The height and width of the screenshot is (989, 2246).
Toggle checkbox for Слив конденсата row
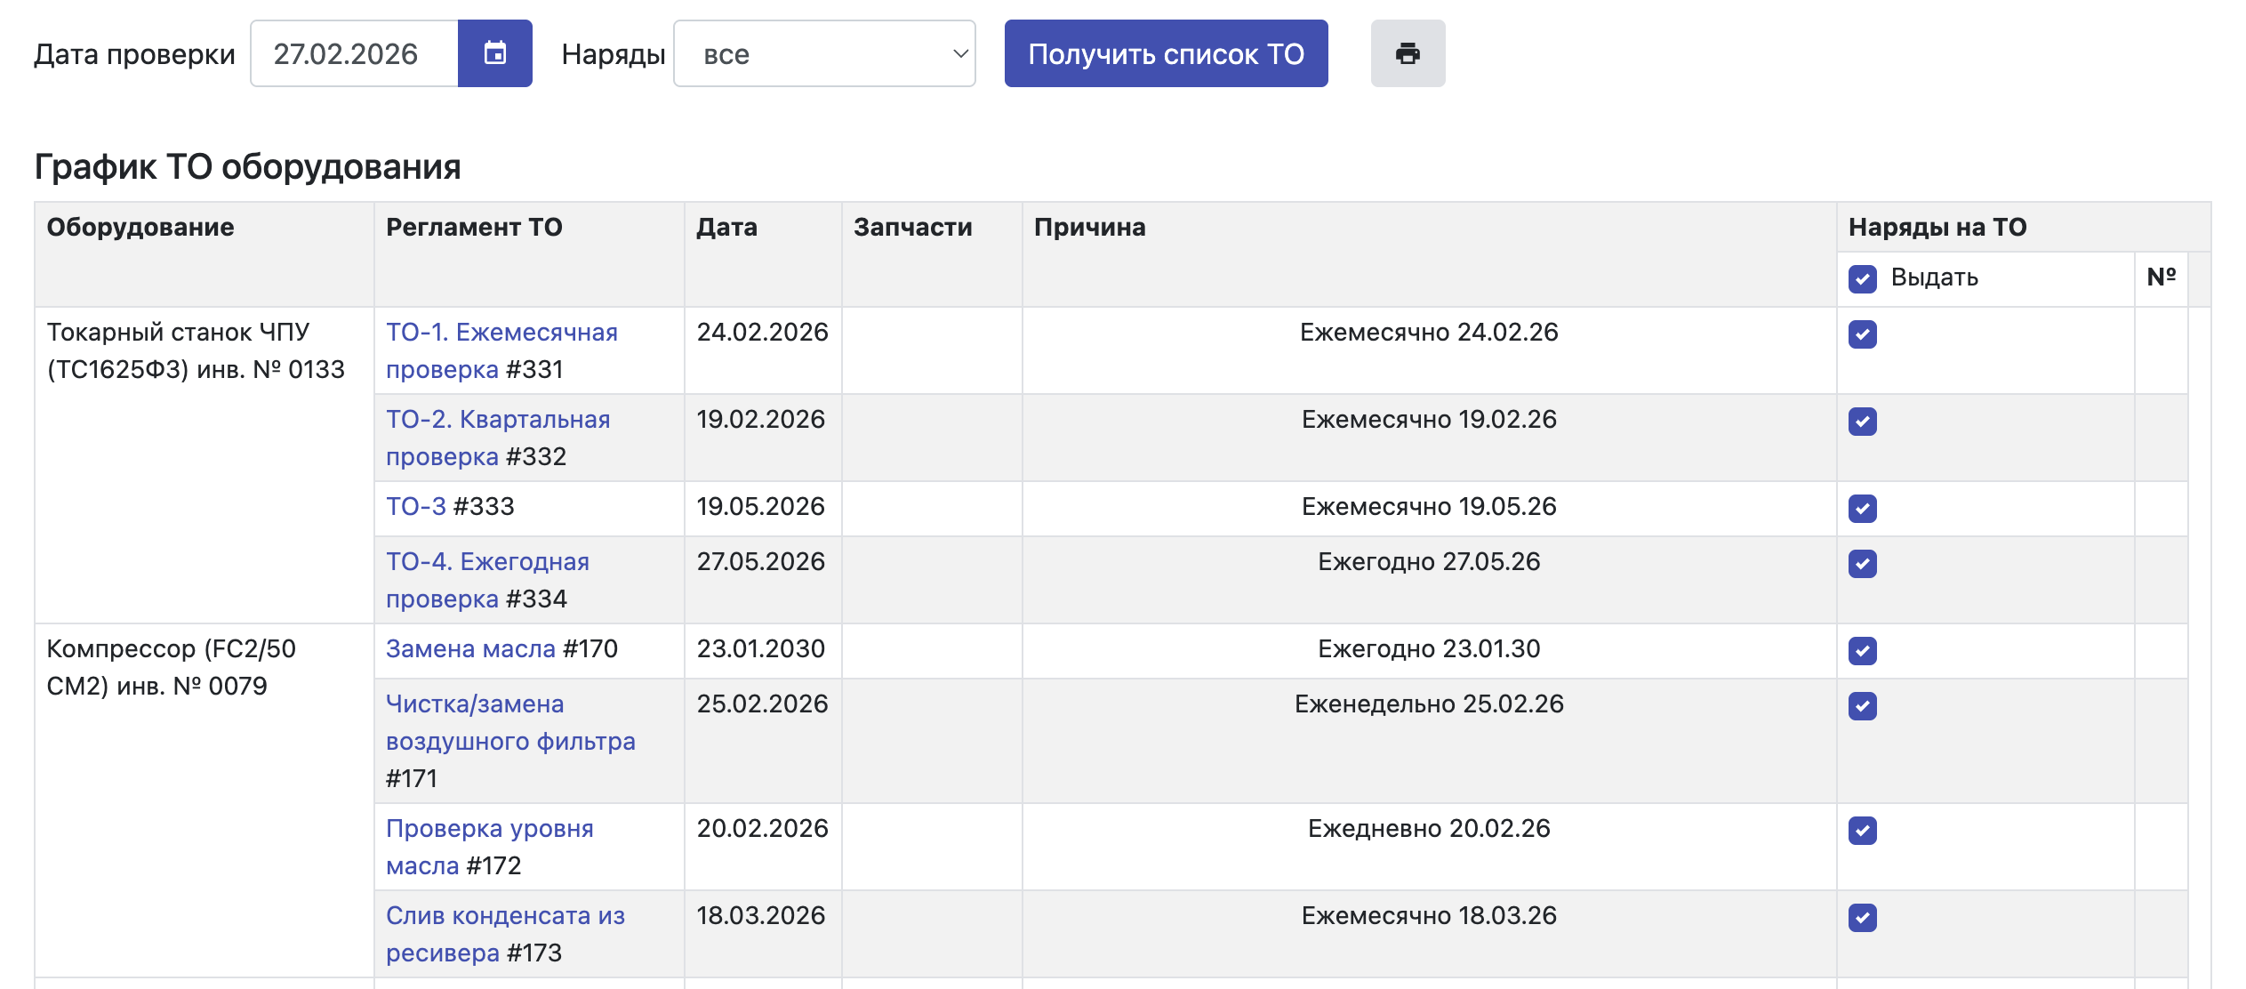(x=1862, y=918)
